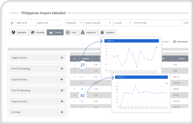Click the start date 2021-12-31 field

[x=22, y=23]
